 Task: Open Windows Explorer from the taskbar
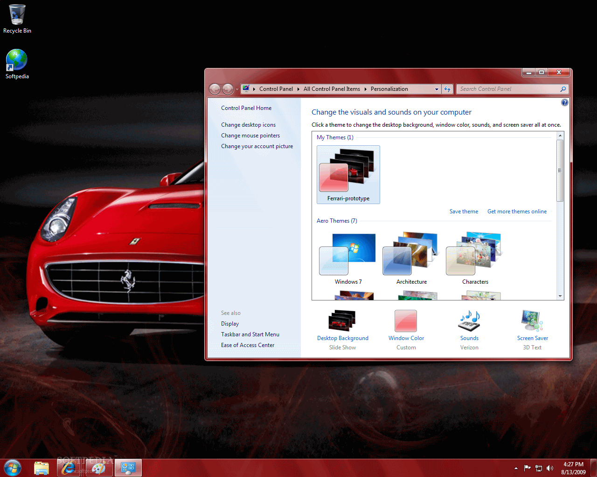pos(42,468)
